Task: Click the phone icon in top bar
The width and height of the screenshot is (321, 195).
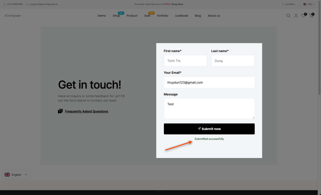Action: coord(4,4)
